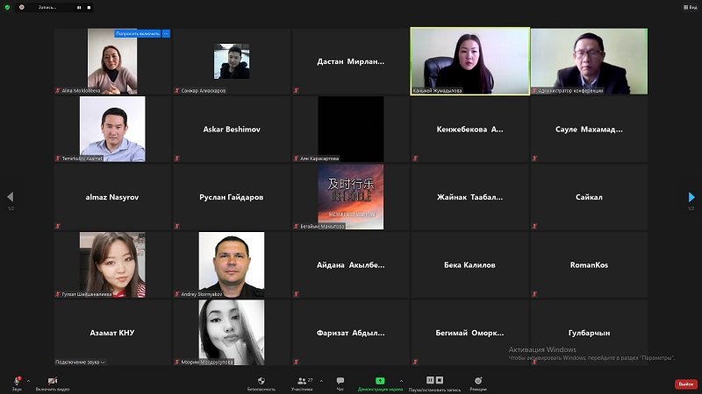
Task: Click green Share Screen icon
Action: coord(380,381)
